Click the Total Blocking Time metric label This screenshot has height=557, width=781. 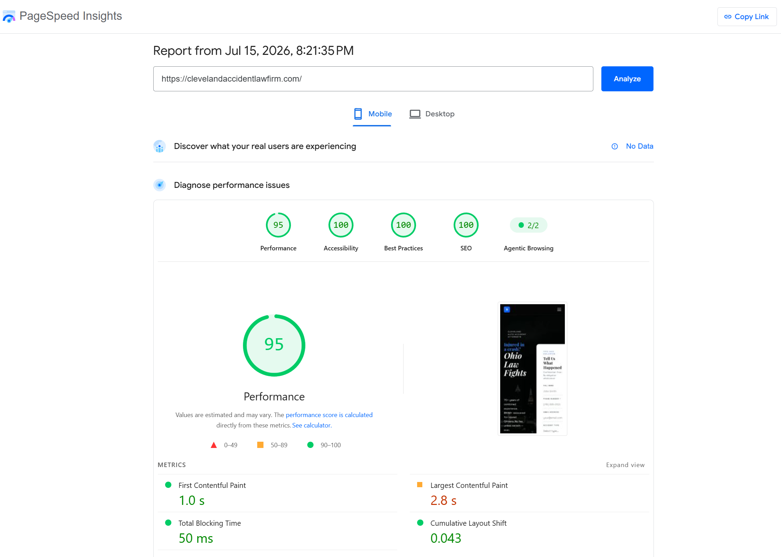tap(210, 523)
